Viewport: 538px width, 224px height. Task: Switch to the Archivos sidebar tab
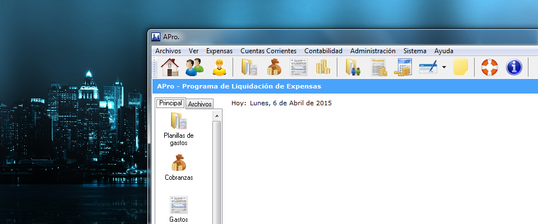pos(200,104)
